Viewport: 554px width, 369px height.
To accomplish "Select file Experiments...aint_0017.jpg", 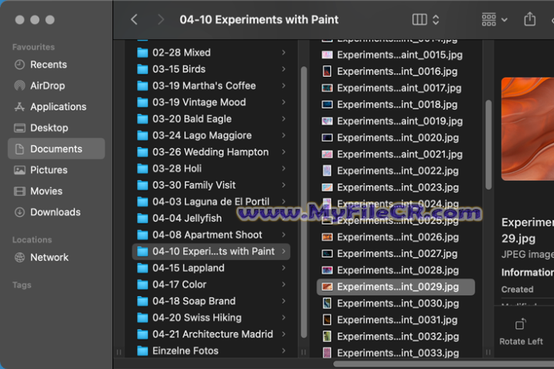I will [x=395, y=88].
